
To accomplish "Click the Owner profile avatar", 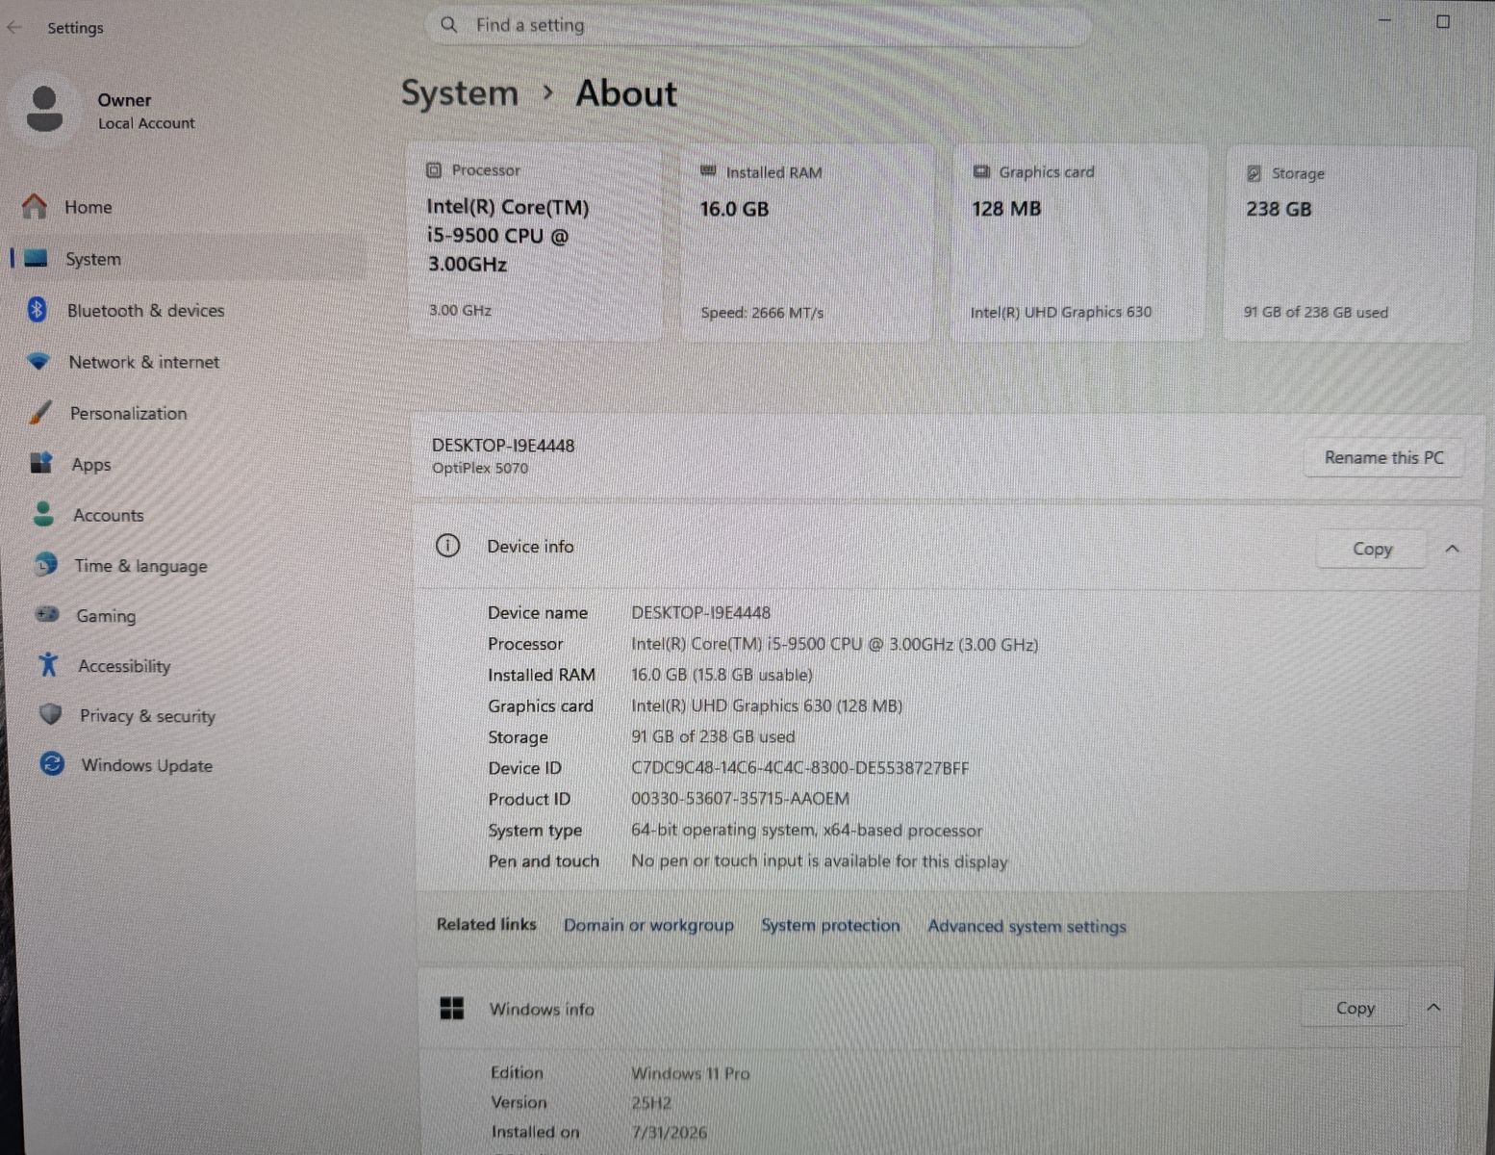I will 44,110.
